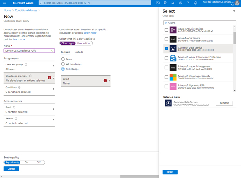The height and width of the screenshot is (178, 241).
Task: Click Common Data Service icon under Selected items
Action: 168,103
